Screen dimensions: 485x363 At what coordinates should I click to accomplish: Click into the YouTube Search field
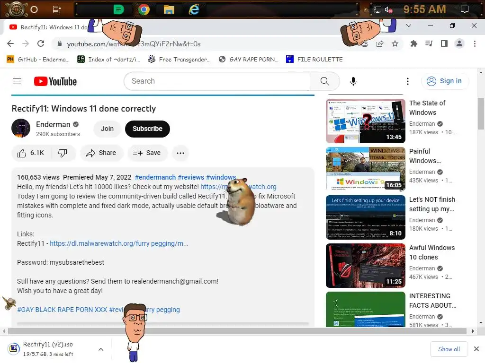(217, 81)
